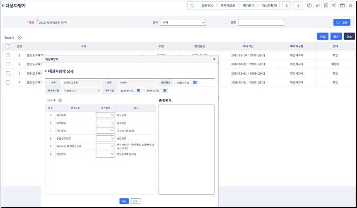357x208 pixels.
Task: Click the blue 완료 button
Action: (322, 37)
